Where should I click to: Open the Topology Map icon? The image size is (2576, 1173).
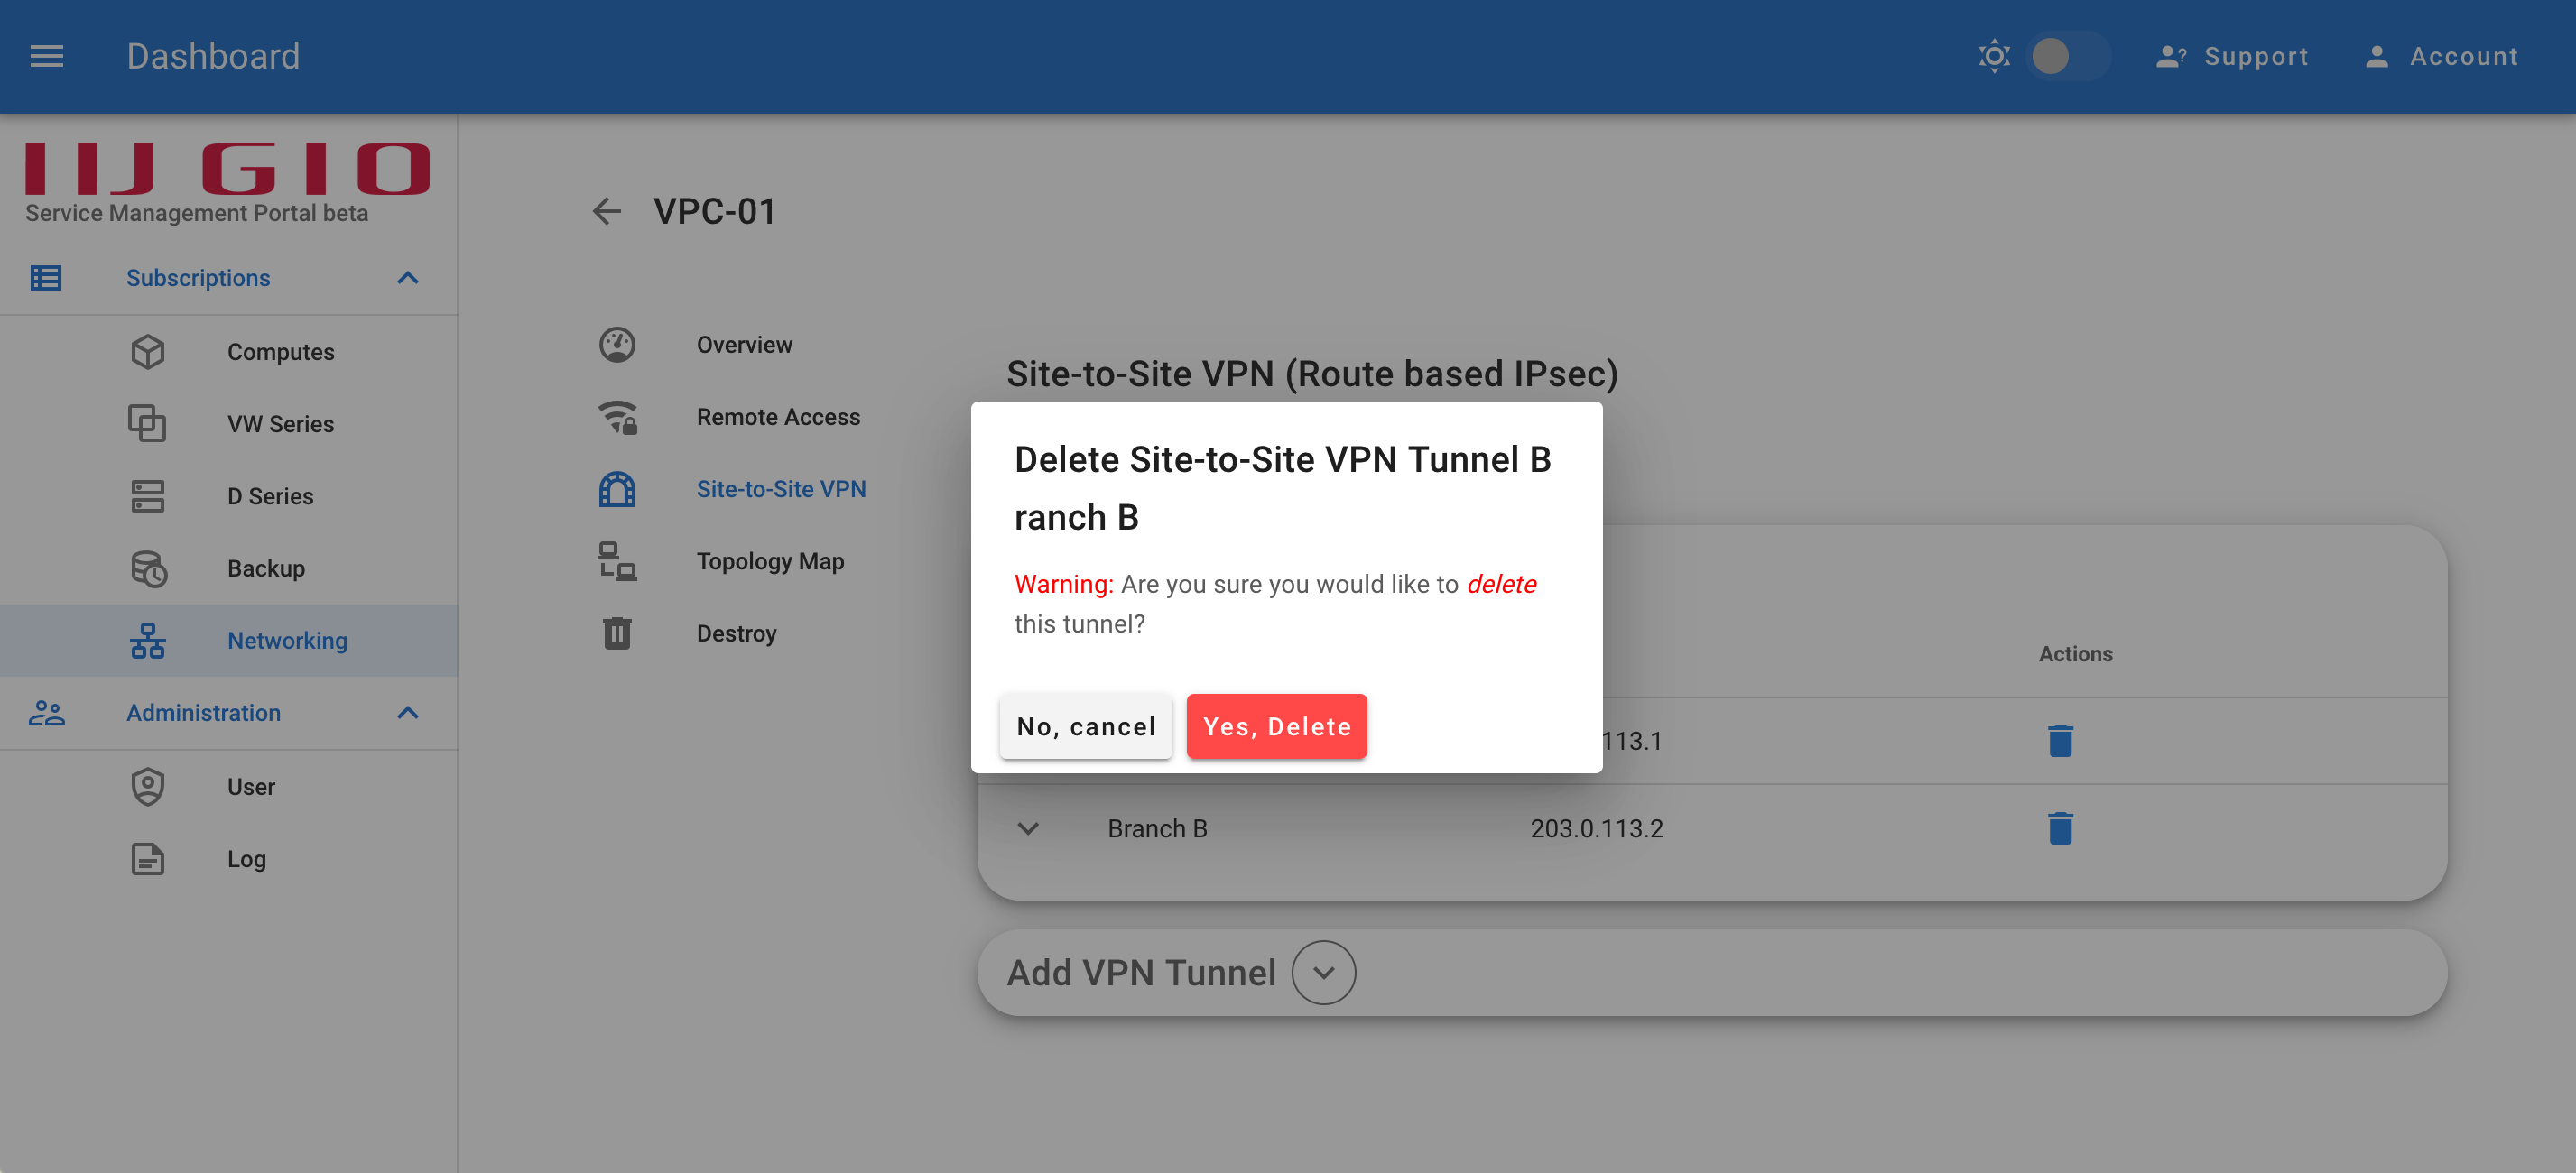pyautogui.click(x=617, y=561)
